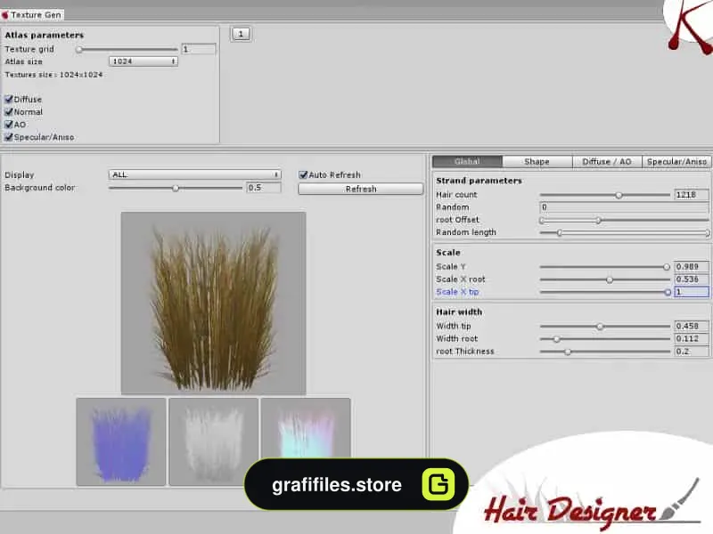Click the Scale Y slider

(x=605, y=267)
